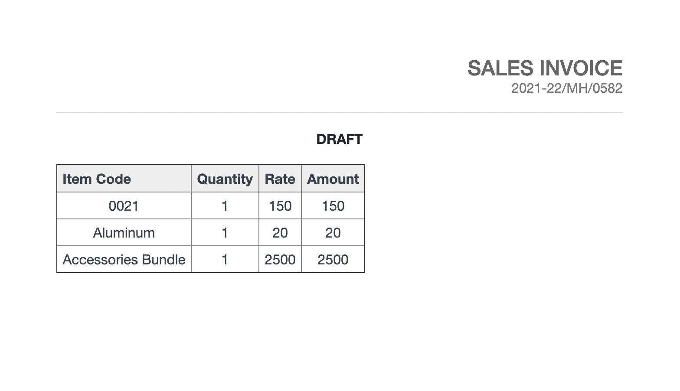Select the quantity cell in Aluminum row

[x=225, y=233]
